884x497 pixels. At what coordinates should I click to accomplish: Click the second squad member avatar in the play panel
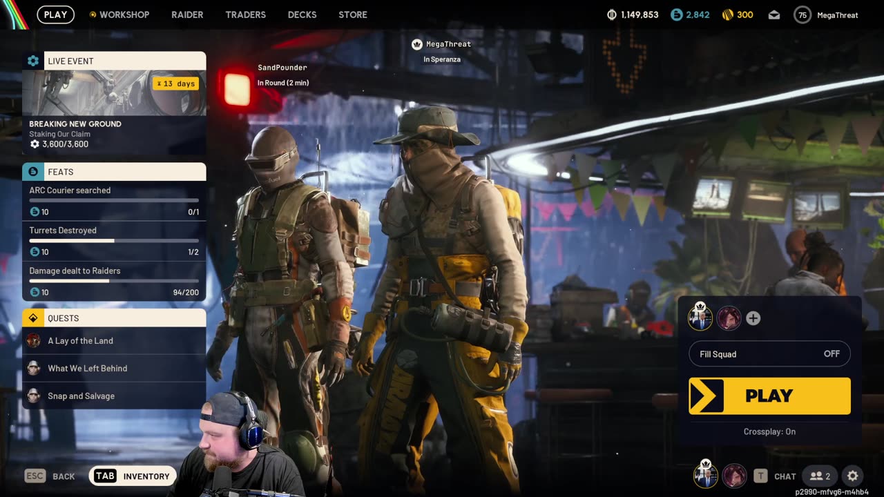[x=729, y=318]
